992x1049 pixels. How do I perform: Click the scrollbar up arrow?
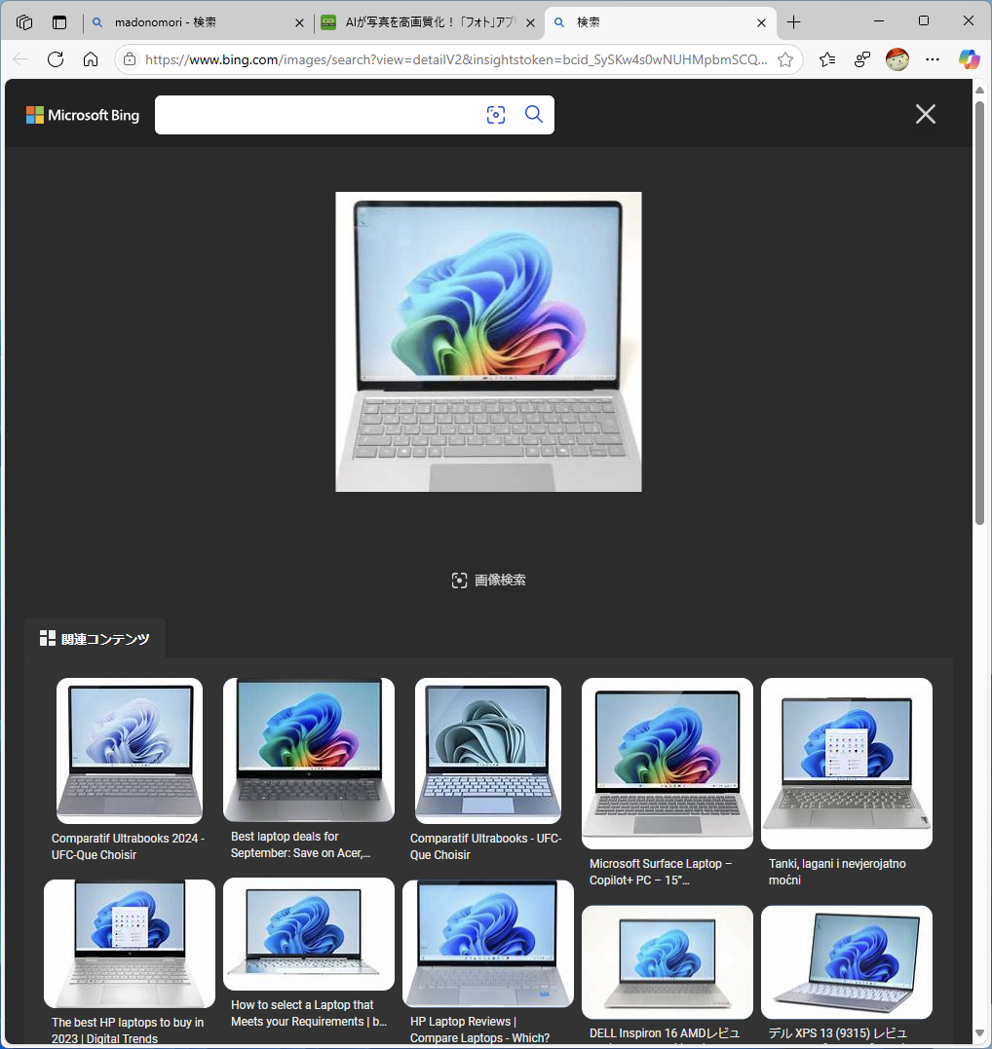pos(979,90)
